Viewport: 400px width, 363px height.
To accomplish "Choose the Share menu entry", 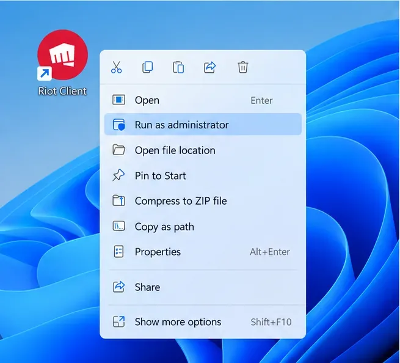I will 203,287.
